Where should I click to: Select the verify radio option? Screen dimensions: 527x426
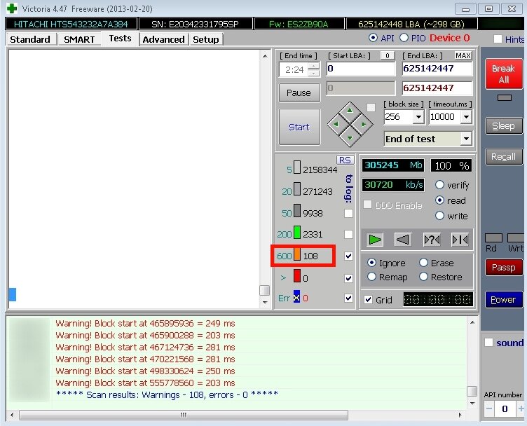click(x=439, y=185)
